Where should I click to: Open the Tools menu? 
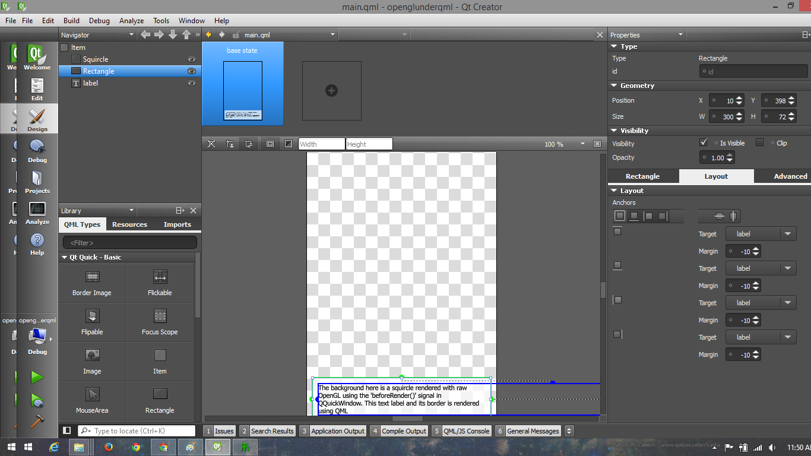(x=161, y=20)
